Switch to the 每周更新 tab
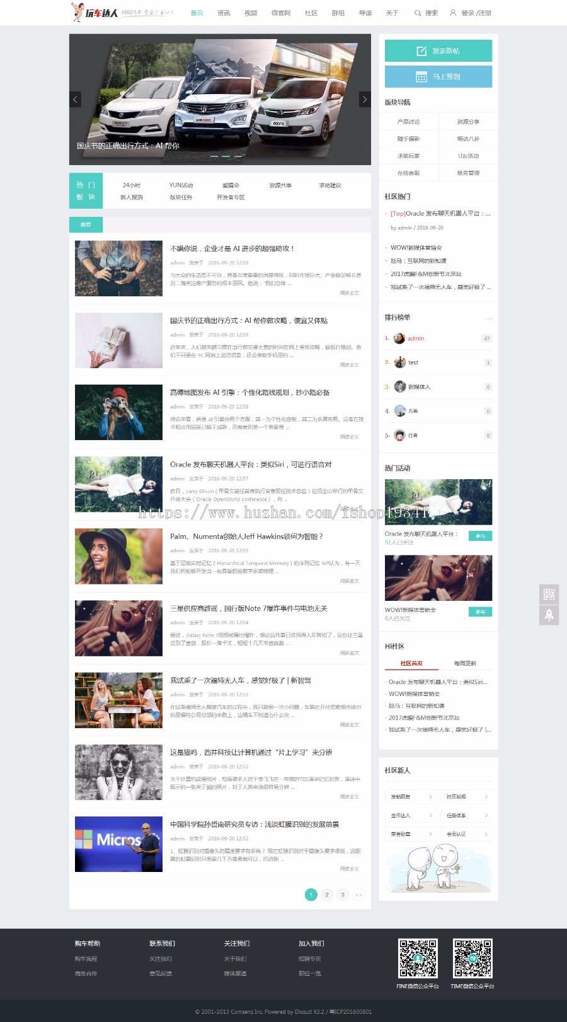Screen dimensions: 567x1022 (465, 663)
